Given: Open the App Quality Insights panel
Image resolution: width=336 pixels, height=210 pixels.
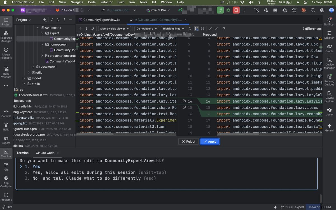Looking at the screenshot, I should 6,182.
